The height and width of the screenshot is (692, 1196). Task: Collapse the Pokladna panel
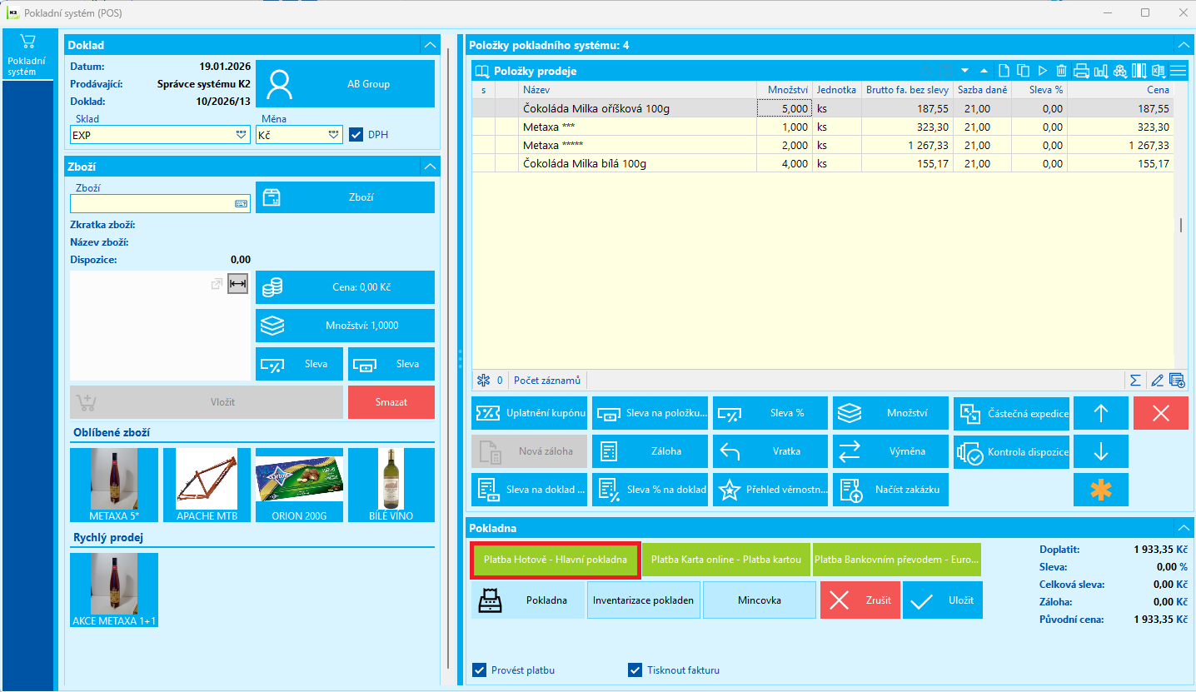[1184, 527]
